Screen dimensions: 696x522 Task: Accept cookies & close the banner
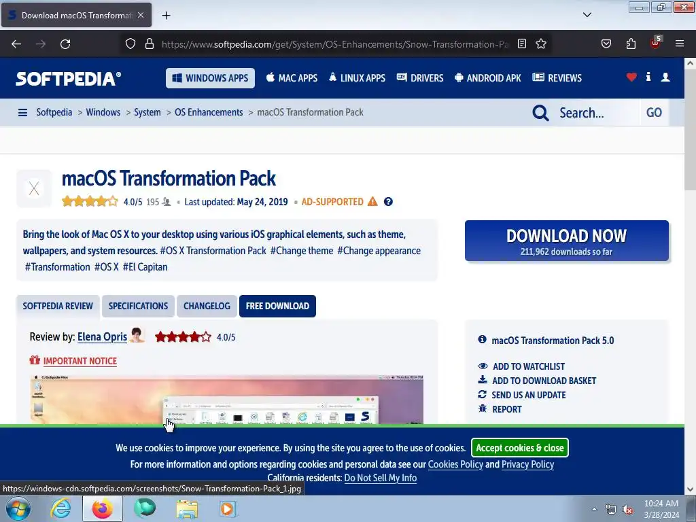pyautogui.click(x=520, y=448)
